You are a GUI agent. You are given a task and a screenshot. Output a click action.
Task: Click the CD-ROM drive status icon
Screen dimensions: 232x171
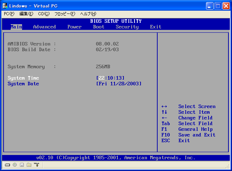click(15, 165)
